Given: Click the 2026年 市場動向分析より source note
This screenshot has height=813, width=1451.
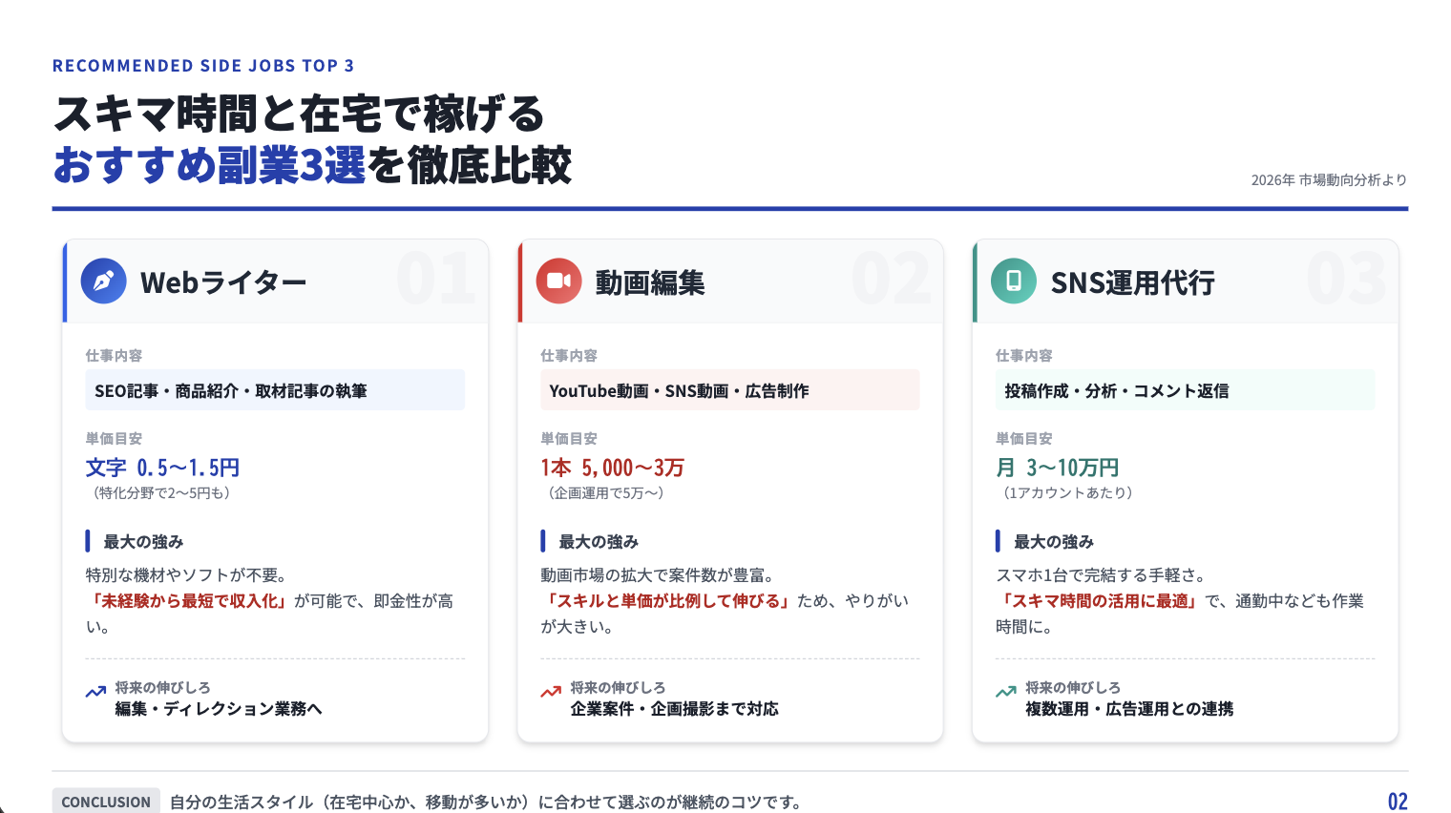Looking at the screenshot, I should 1328,179.
